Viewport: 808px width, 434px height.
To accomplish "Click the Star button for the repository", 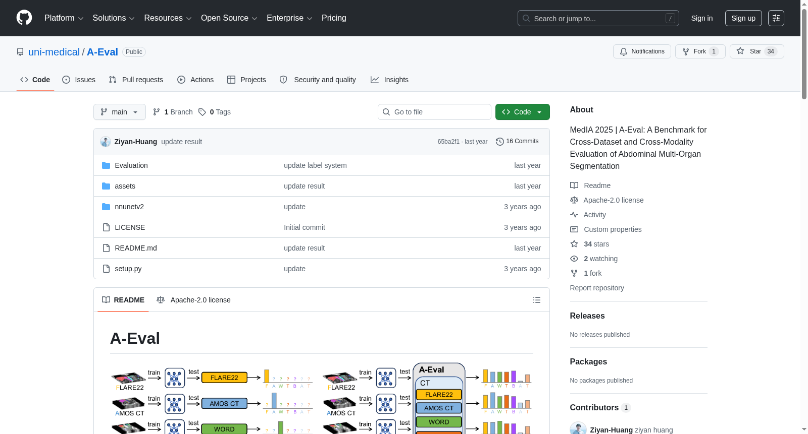I will [x=756, y=51].
